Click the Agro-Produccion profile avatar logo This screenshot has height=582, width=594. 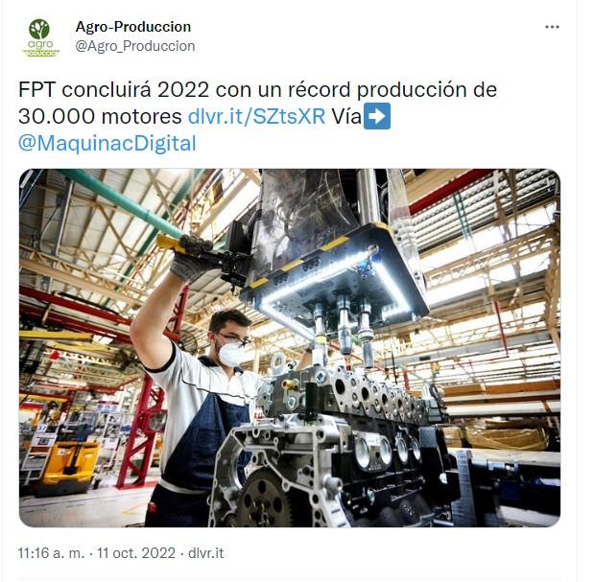[40, 37]
